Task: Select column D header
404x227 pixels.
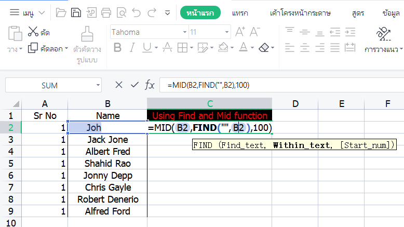Action: (x=295, y=103)
